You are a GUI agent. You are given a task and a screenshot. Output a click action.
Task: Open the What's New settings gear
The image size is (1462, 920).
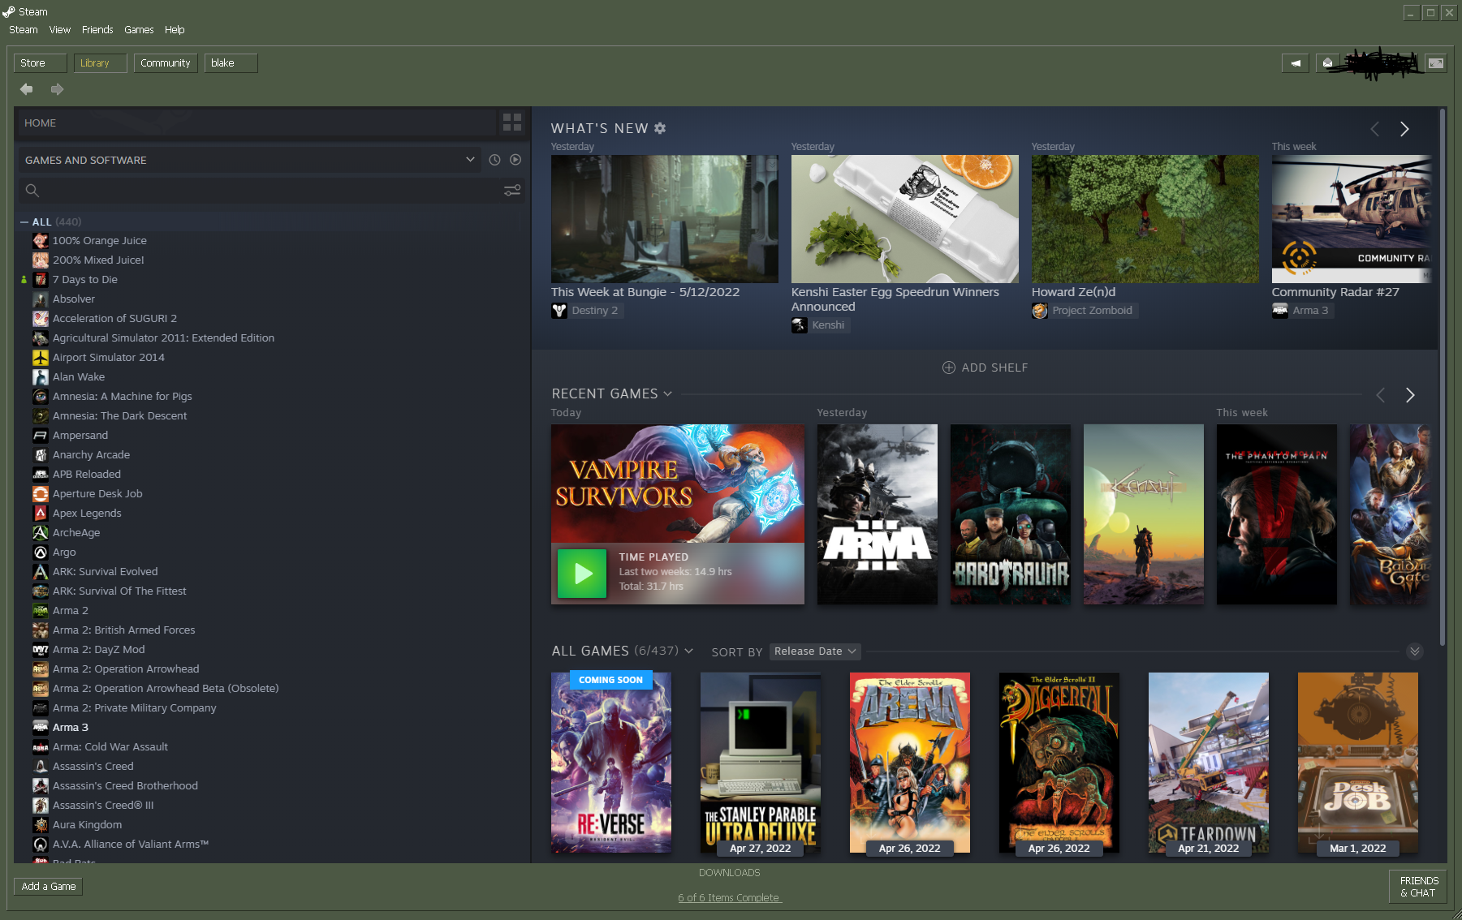pos(660,128)
